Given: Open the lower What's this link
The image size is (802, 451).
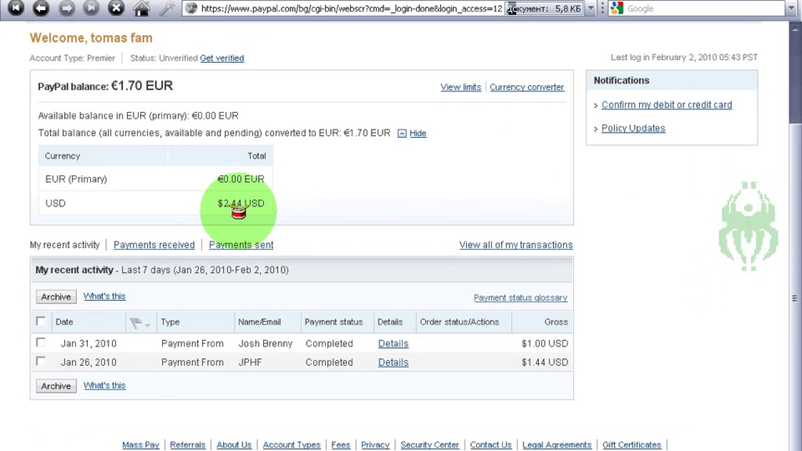Looking at the screenshot, I should click(105, 385).
